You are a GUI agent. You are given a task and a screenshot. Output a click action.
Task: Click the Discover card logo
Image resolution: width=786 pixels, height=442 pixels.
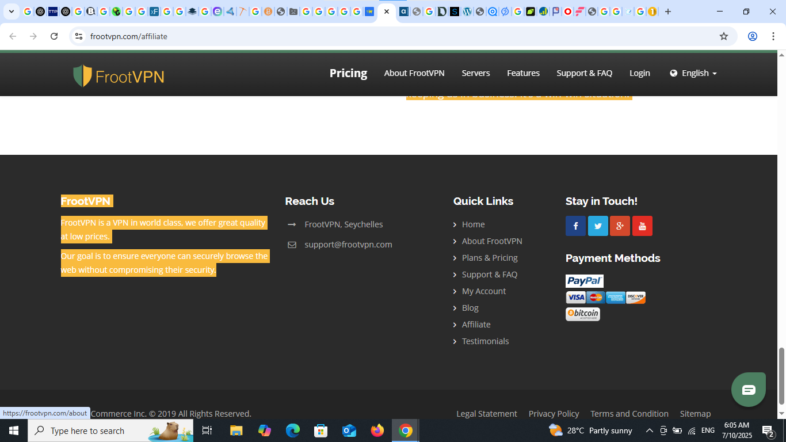pyautogui.click(x=636, y=298)
